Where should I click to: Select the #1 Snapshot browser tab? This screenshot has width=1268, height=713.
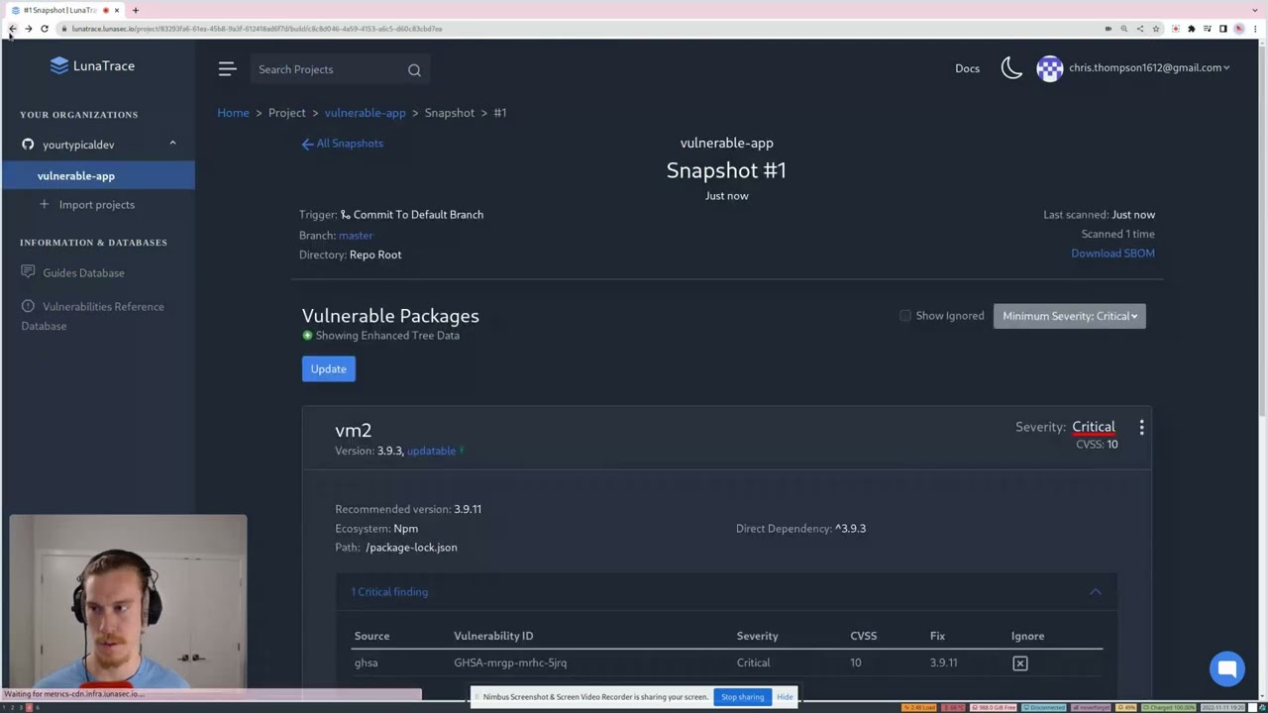[x=63, y=10]
